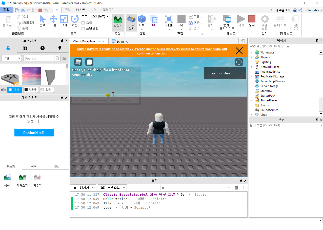The image size is (323, 230).
Task: Clear output with the trash icon
Action: coord(236,188)
